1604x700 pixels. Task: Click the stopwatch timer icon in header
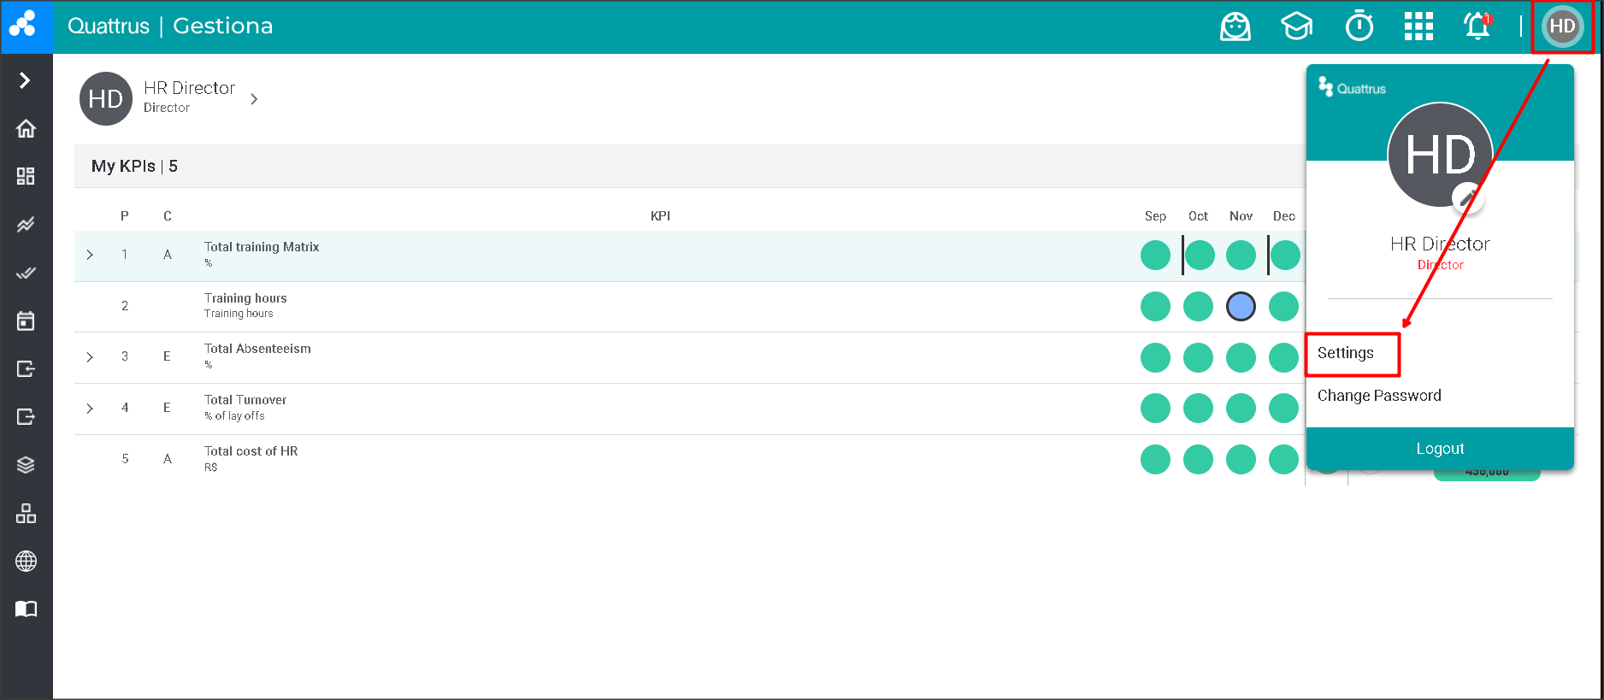coord(1359,26)
